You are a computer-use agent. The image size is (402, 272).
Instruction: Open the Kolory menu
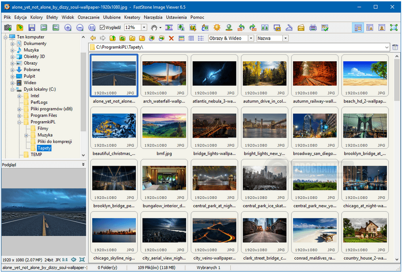36,17
